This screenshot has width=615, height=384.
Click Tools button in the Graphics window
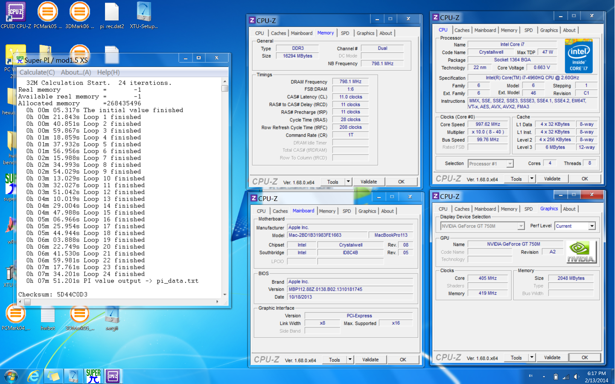click(516, 358)
